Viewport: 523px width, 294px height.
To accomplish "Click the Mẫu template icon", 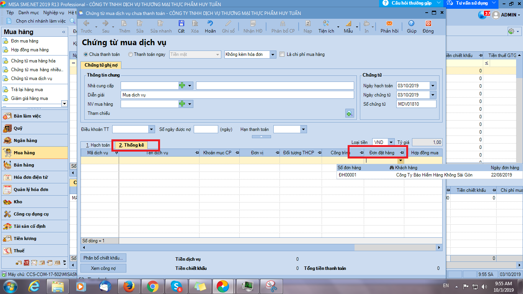I will (348, 23).
